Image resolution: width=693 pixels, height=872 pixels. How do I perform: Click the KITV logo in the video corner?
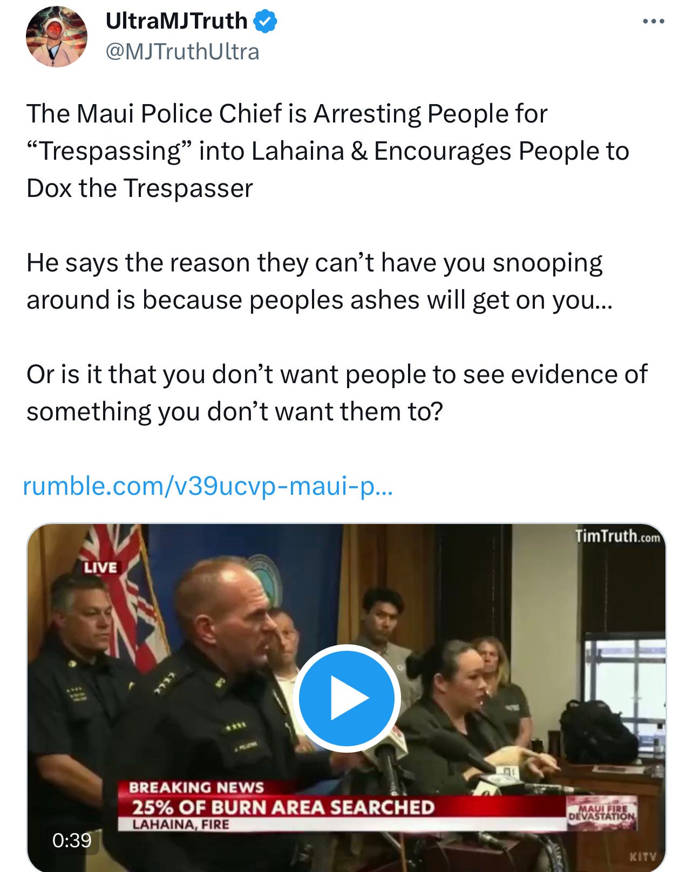[x=643, y=856]
